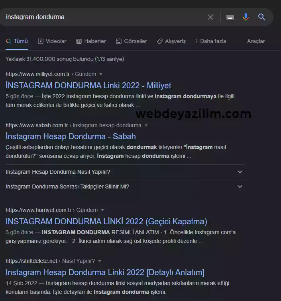Open 'İnstagram Hesap Dondurma - Sabah' result
Viewport: 281px width, 301px height.
pos(71,136)
